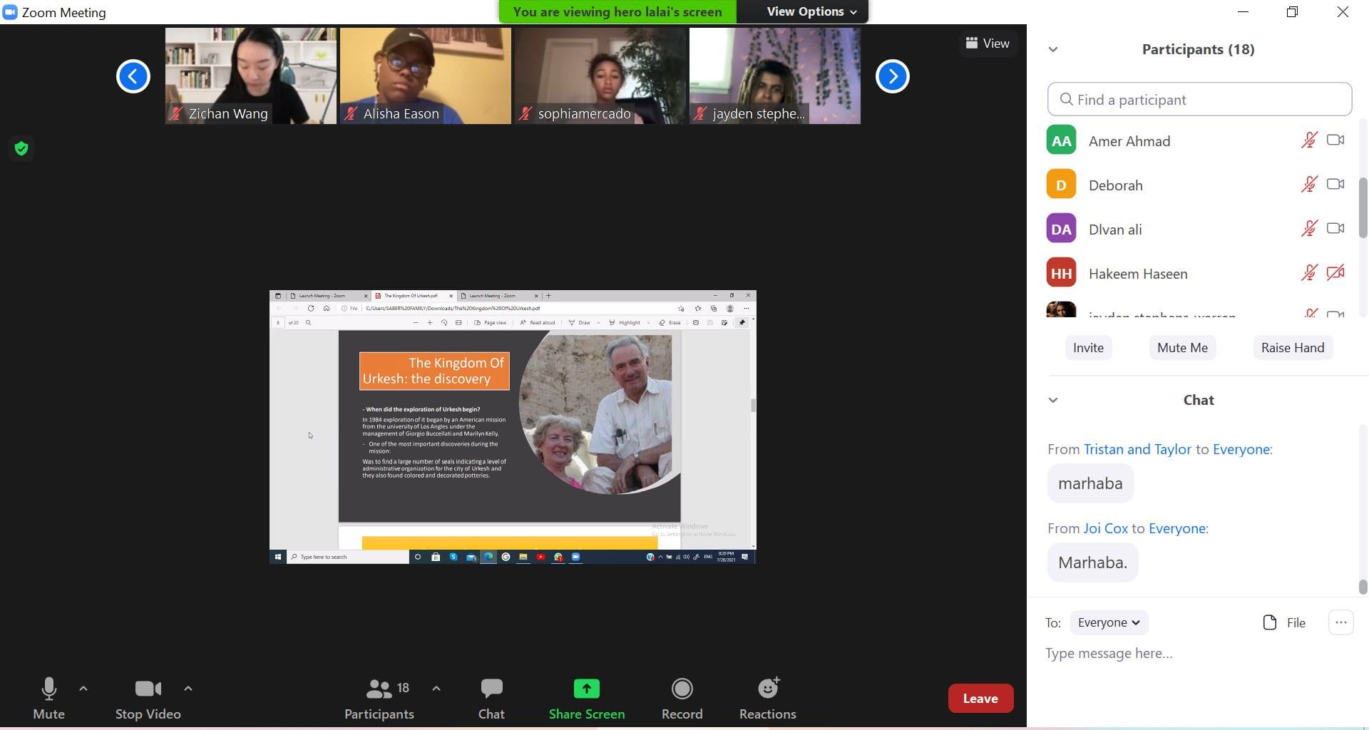Viewport: 1369px width, 730px height.
Task: Click Deborah's muted microphone icon
Action: [1309, 185]
